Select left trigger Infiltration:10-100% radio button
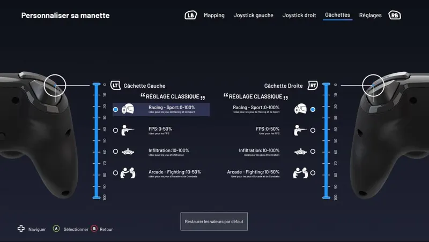The image size is (429, 242). (115, 152)
